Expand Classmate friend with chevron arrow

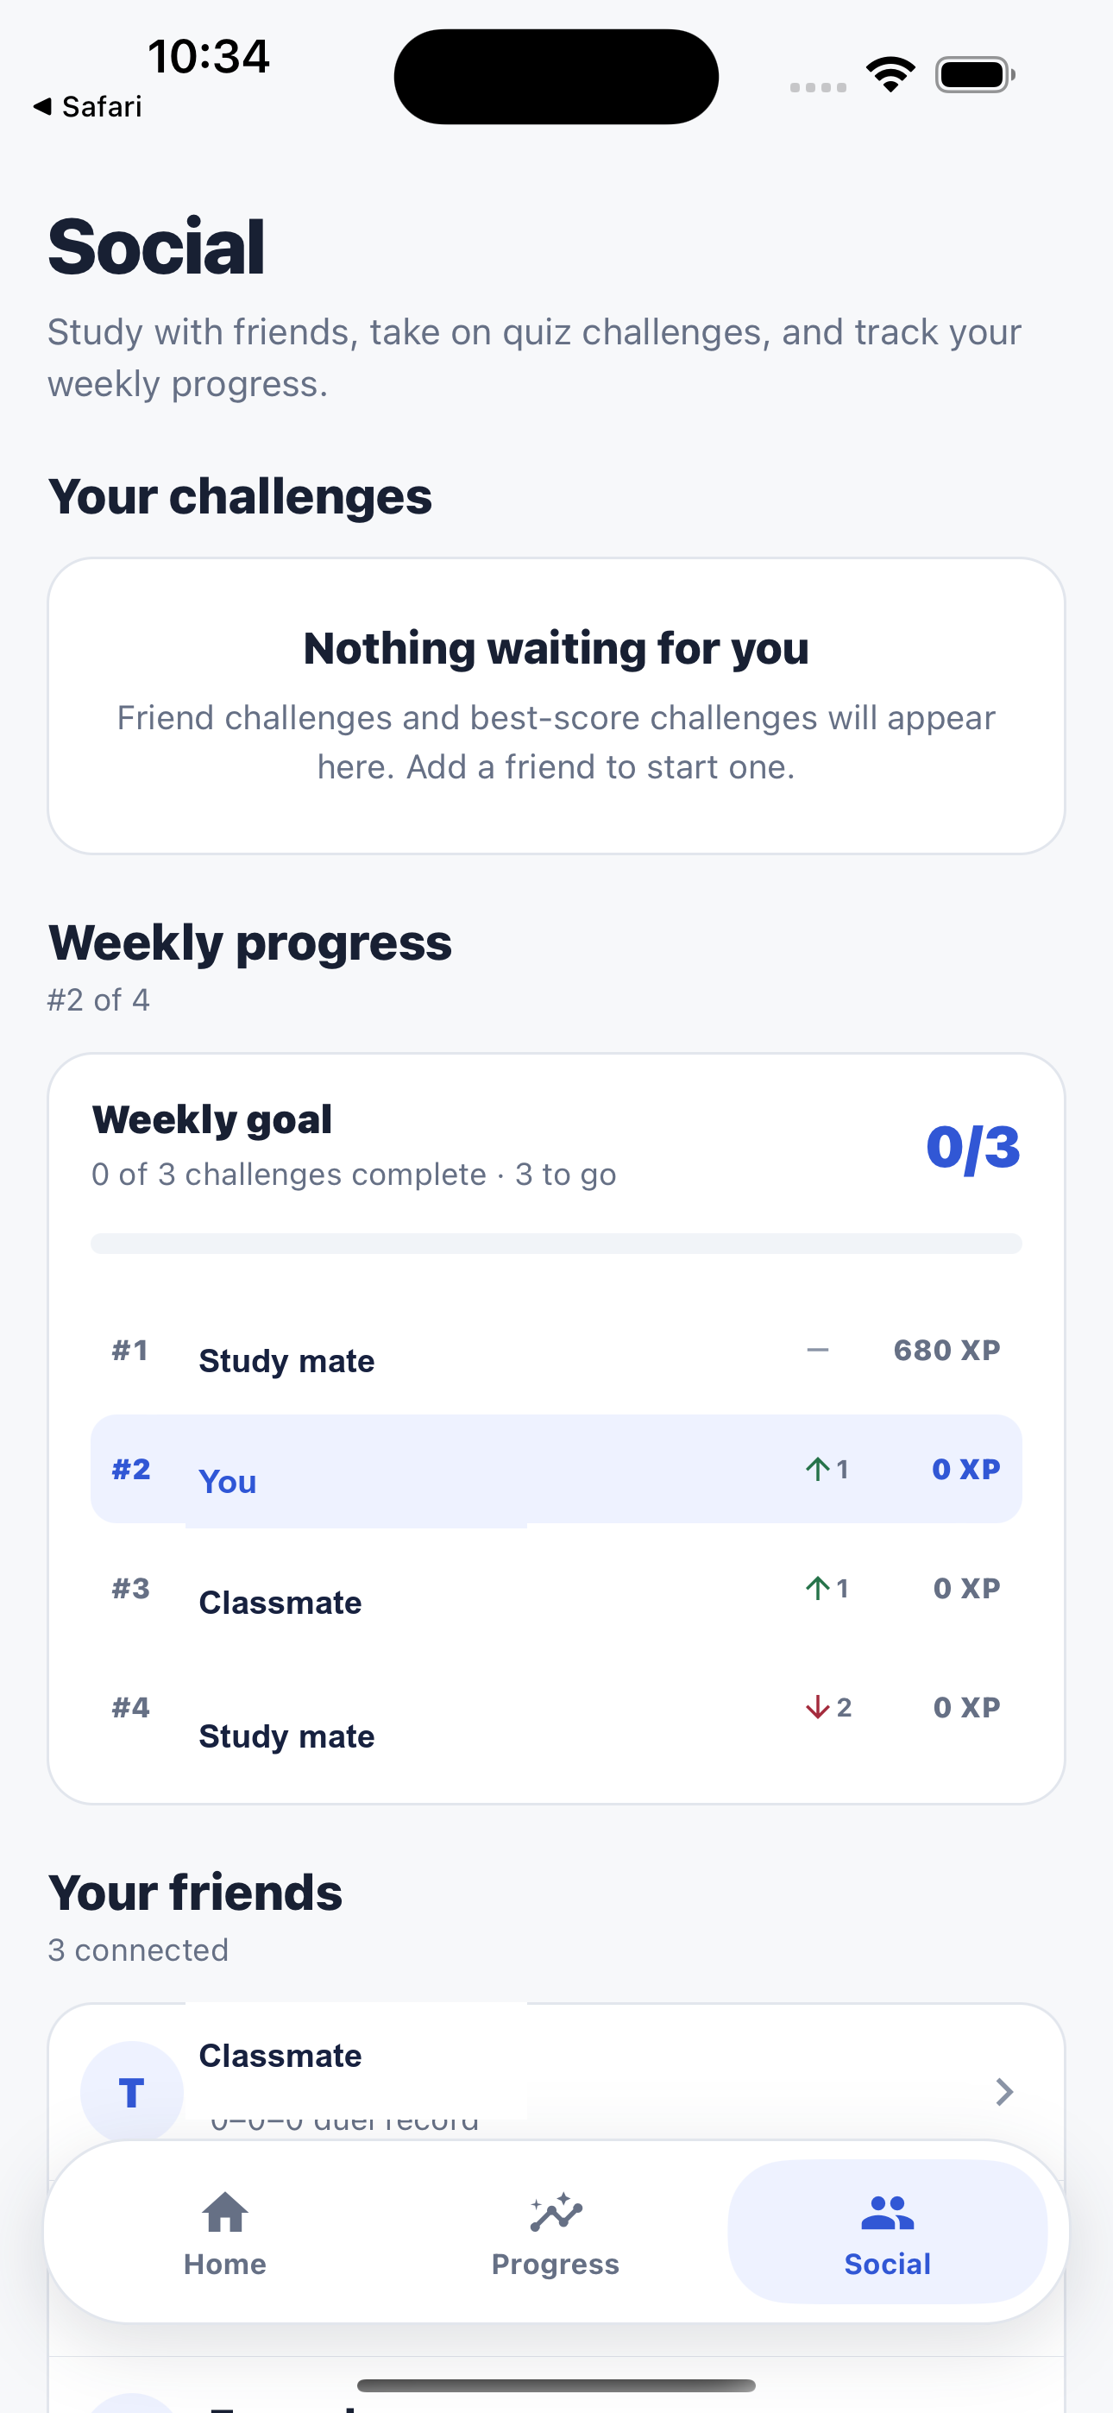[1004, 2092]
